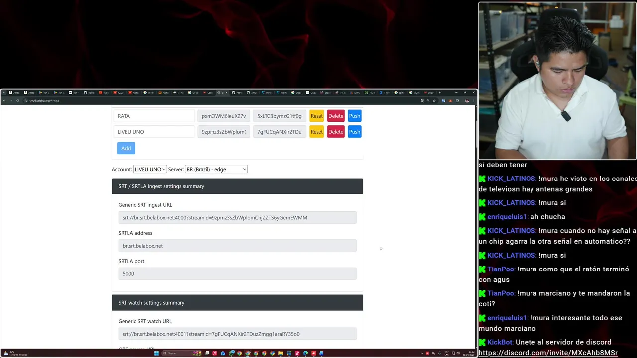Push the RATA relay account
637x358 pixels.
click(354, 116)
